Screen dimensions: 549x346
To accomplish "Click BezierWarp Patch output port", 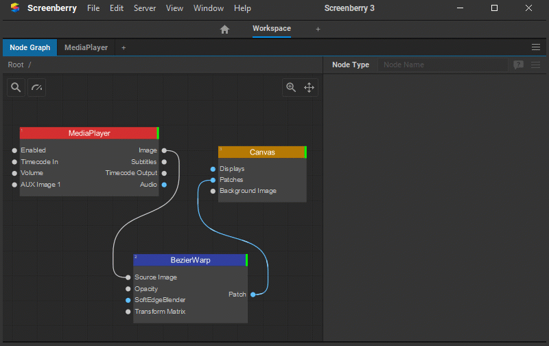I will (253, 295).
